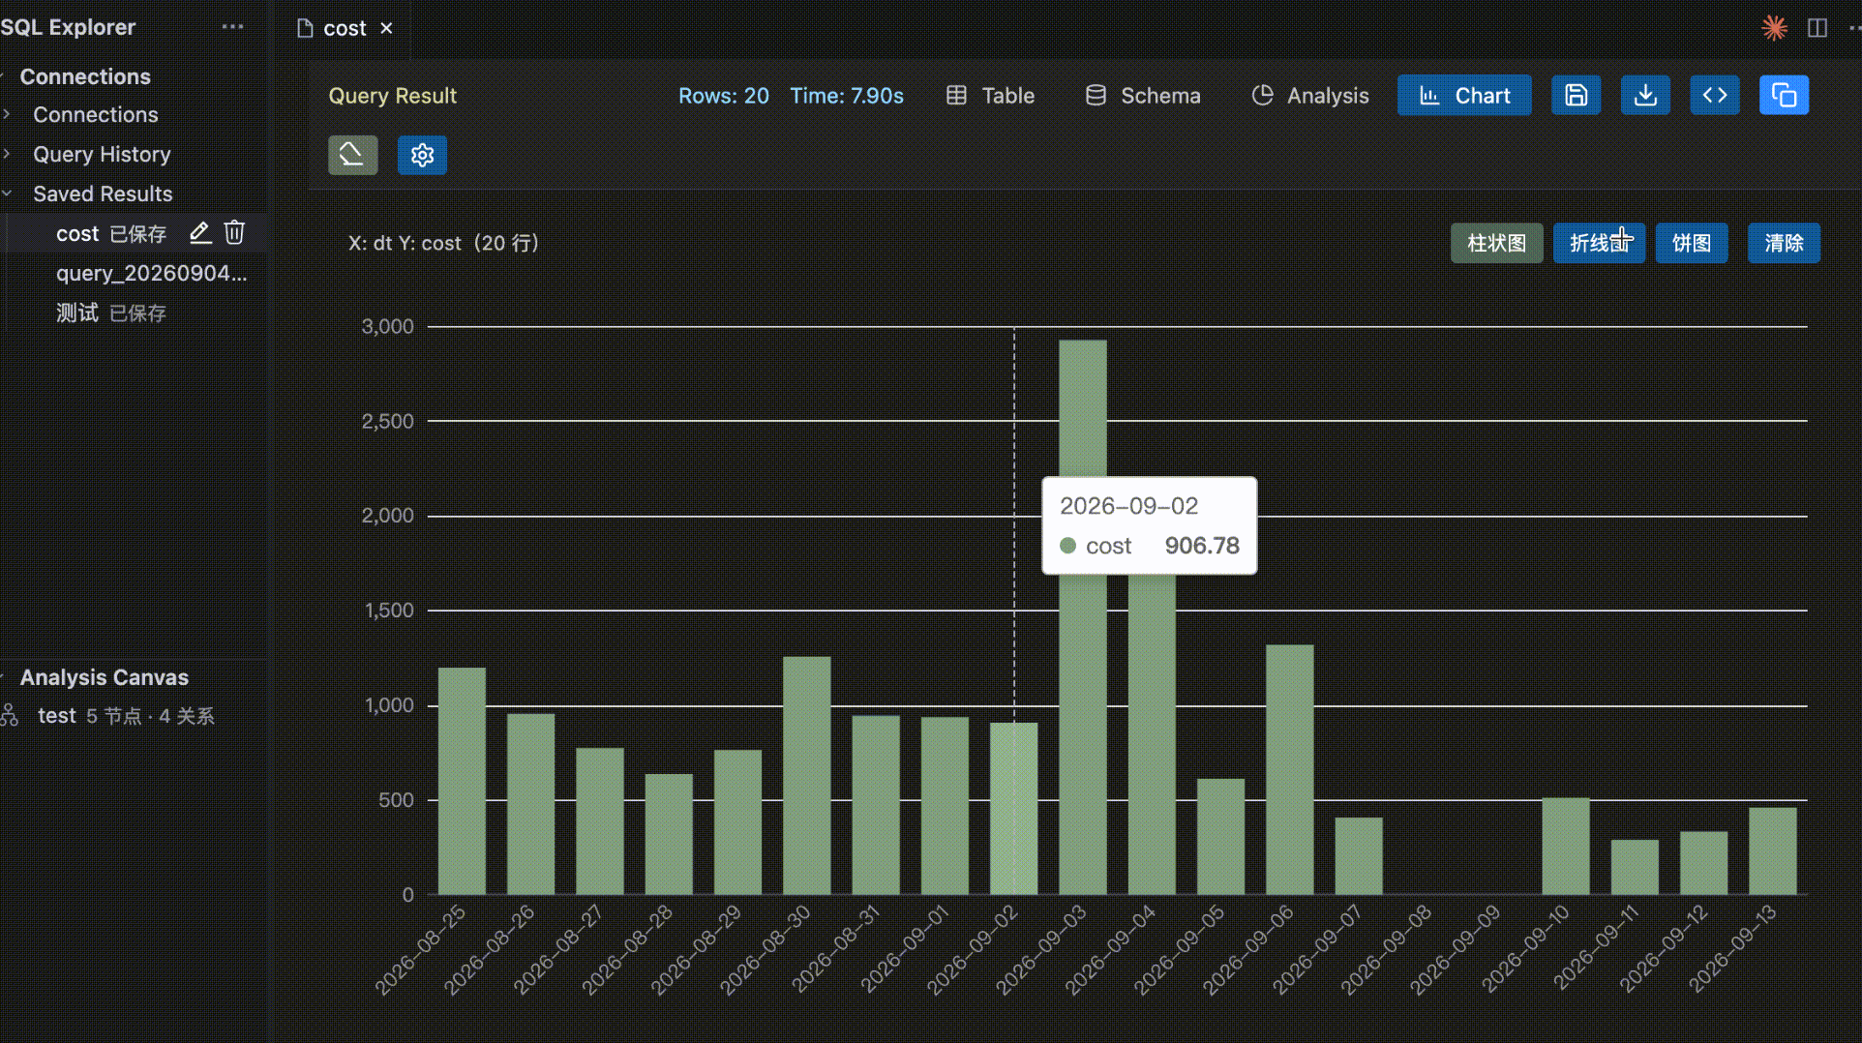
Task: Select the 折线图 line chart button
Action: 1599,243
